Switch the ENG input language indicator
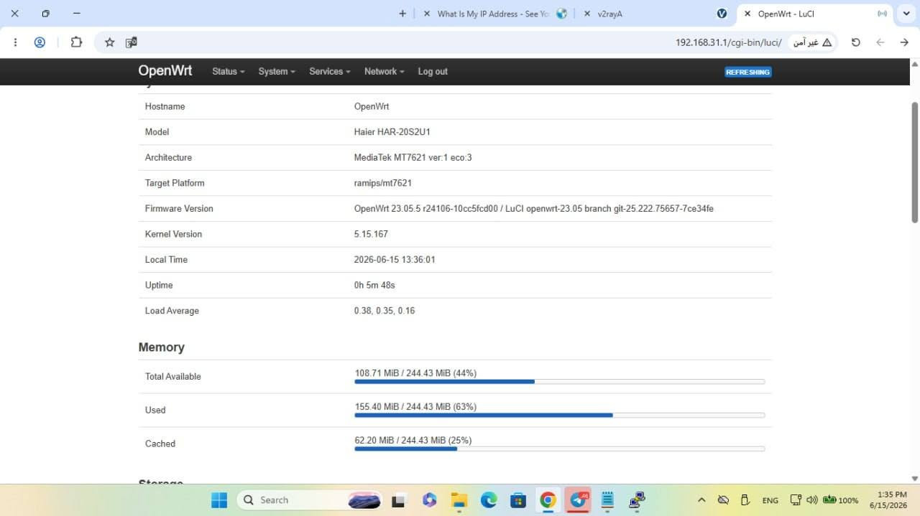 (770, 500)
